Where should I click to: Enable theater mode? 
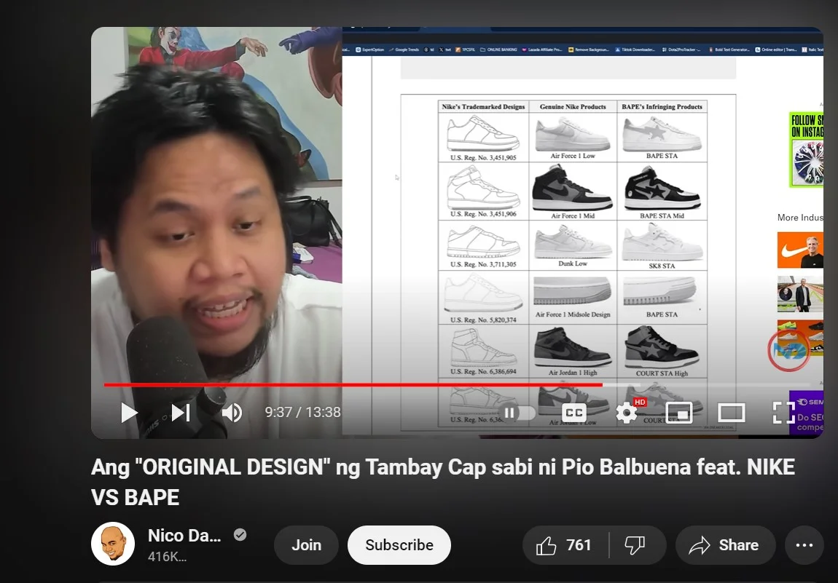731,413
